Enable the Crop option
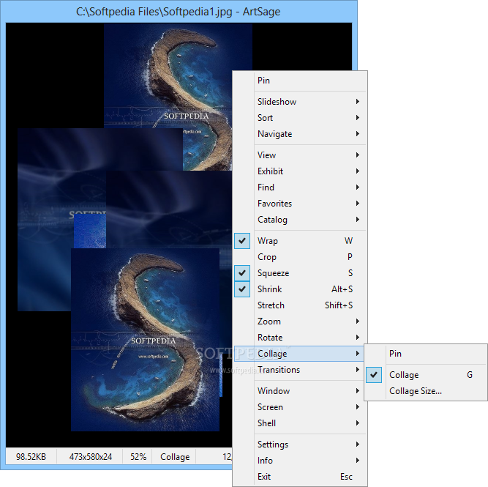Screen dimensions: 488x487 pyautogui.click(x=300, y=257)
